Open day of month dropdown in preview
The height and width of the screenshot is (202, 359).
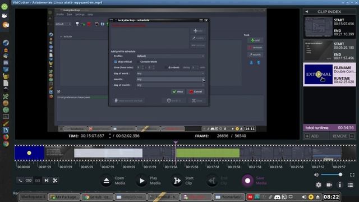[170, 85]
